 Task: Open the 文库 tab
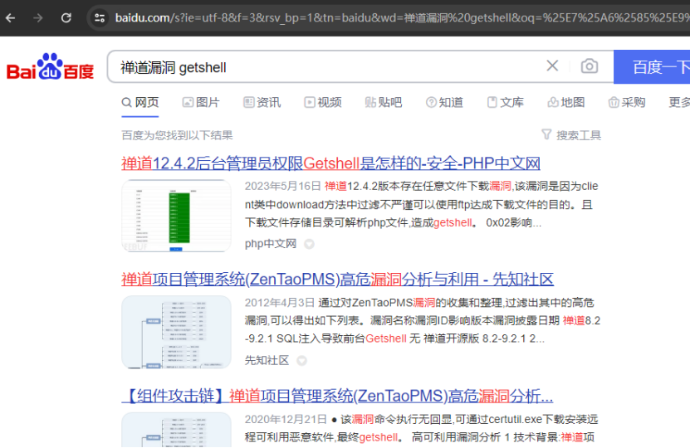click(x=505, y=102)
